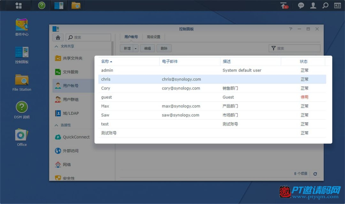
Task: Open File Station from the top taskbar
Action: (76, 5)
